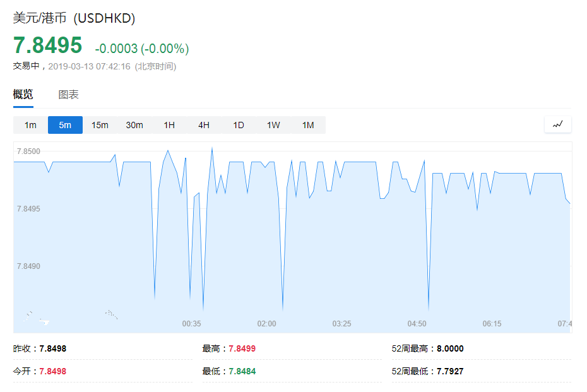The image size is (587, 392).
Task: Select the 5m interval button
Action: (65, 125)
